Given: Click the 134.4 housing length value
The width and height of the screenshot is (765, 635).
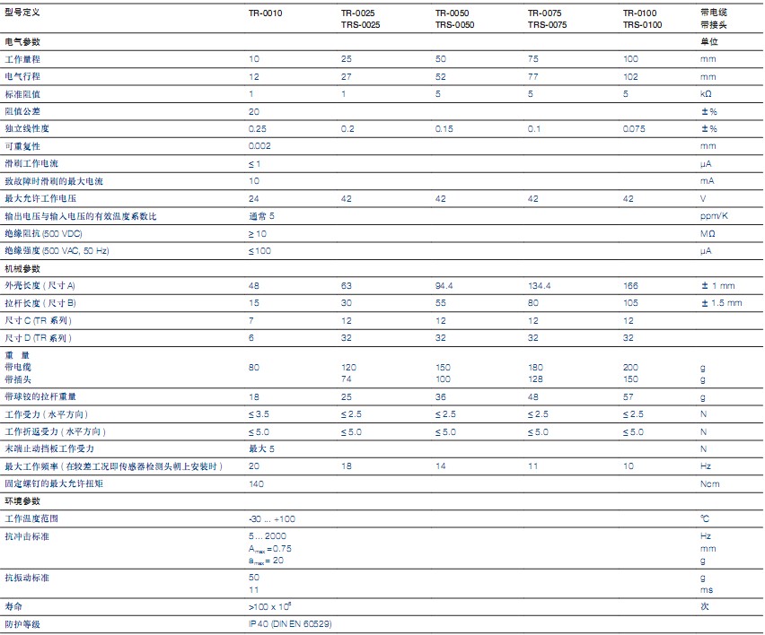Looking at the screenshot, I should (x=540, y=285).
